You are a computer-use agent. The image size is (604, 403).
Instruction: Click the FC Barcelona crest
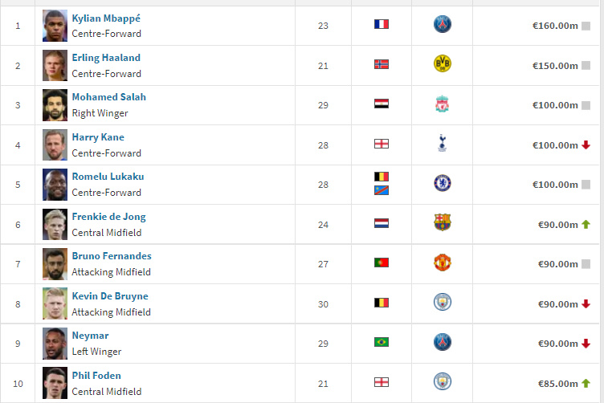point(443,222)
